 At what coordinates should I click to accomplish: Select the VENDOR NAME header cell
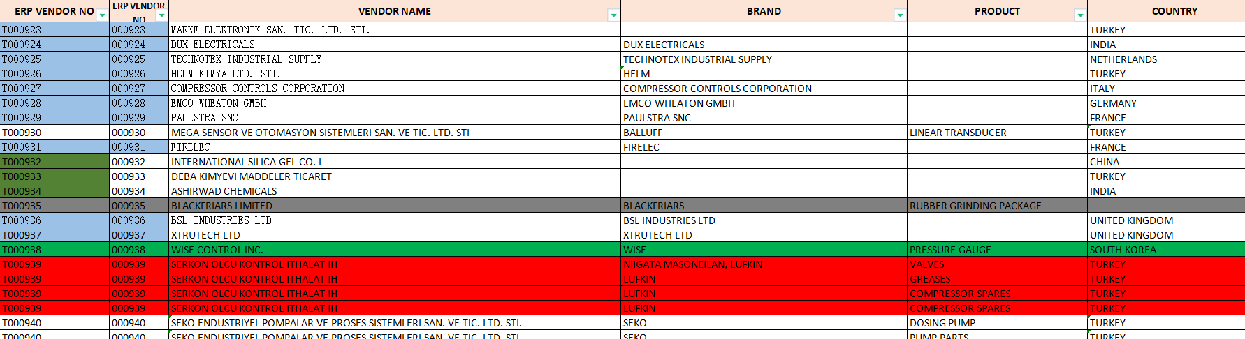395,11
